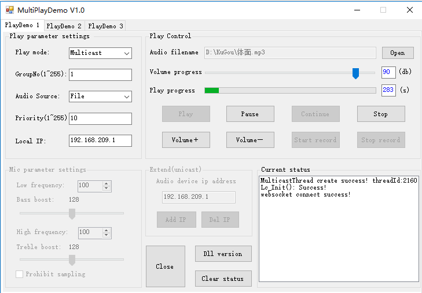Click the Volume progress slider handle
The width and height of the screenshot is (422, 293).
pos(355,73)
